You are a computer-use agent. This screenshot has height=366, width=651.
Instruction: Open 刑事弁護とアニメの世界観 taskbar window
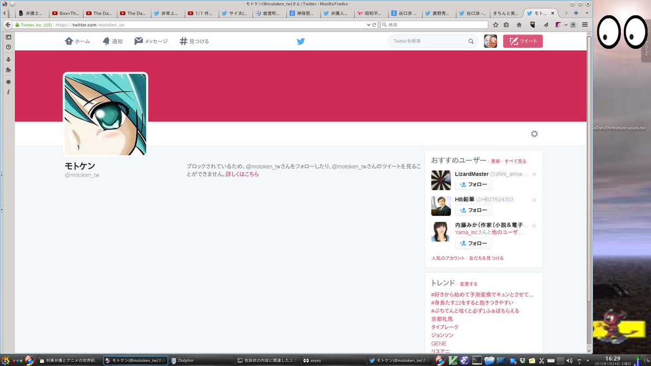tap(69, 360)
